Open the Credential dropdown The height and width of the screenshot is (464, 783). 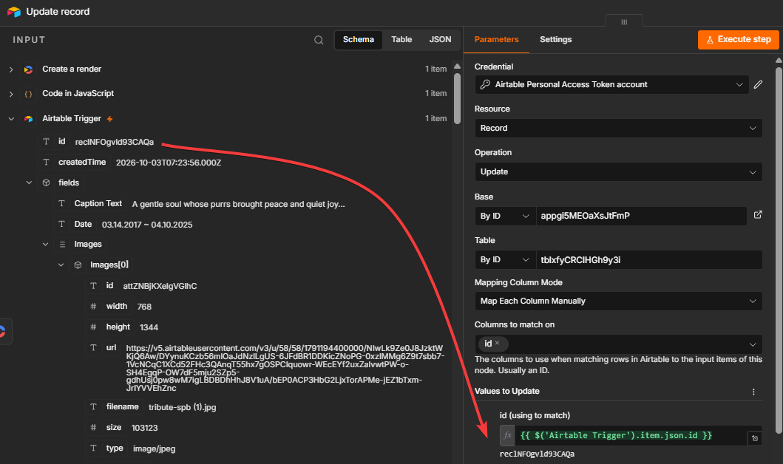[x=611, y=85]
